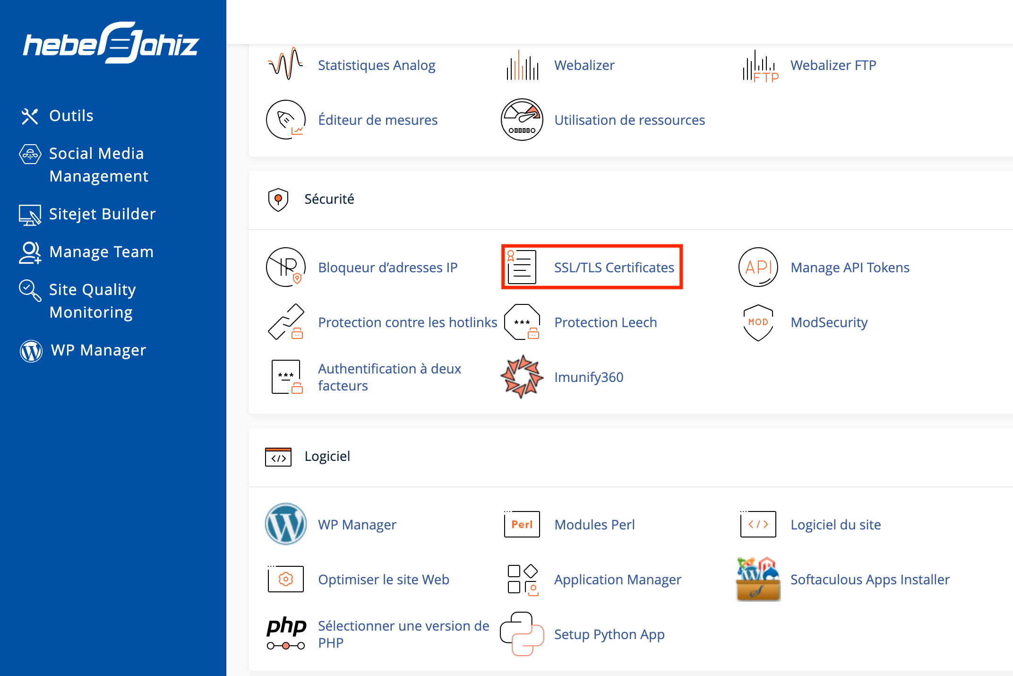Open the Modules Perl link

[594, 524]
